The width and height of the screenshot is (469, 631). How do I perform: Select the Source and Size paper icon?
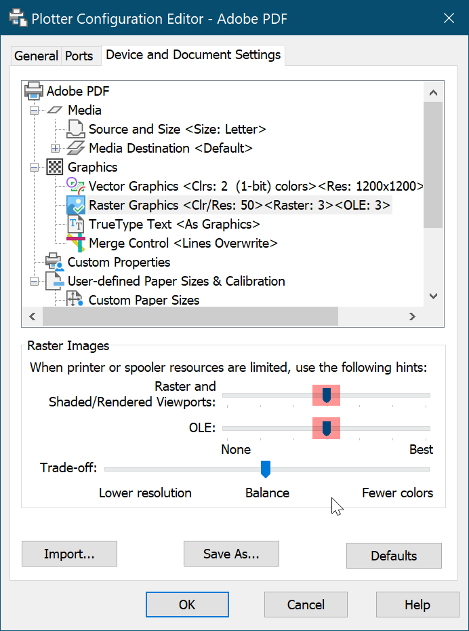(74, 129)
